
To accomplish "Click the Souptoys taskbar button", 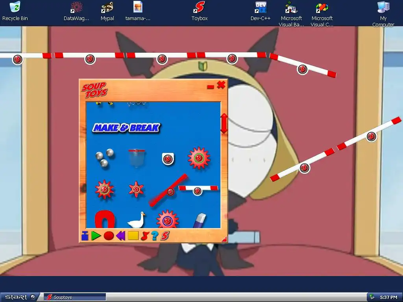I will (74, 297).
